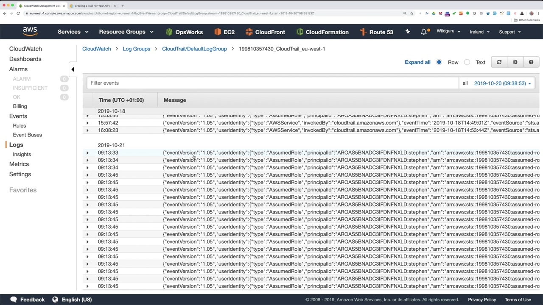Go to CloudWatch in the breadcrumb
The height and width of the screenshot is (305, 543).
(96, 49)
